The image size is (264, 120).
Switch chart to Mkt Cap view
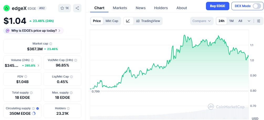point(112,21)
